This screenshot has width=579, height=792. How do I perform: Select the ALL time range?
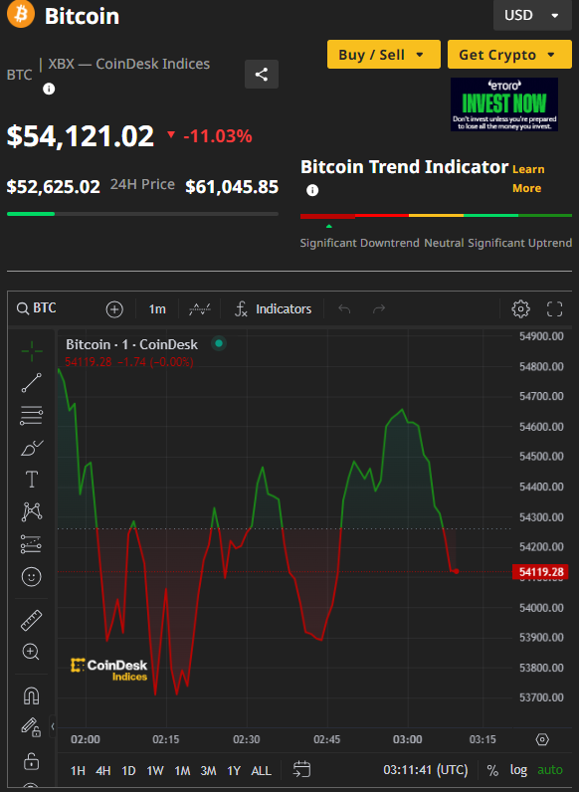pyautogui.click(x=262, y=770)
